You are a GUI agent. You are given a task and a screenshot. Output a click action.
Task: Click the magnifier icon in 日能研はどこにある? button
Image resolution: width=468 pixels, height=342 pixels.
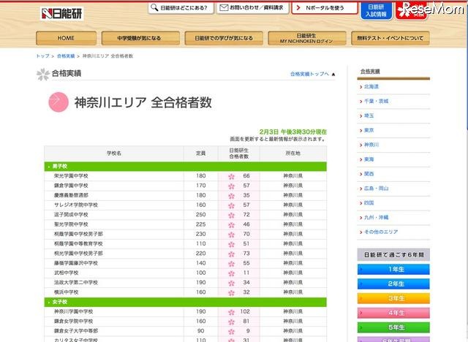(156, 9)
